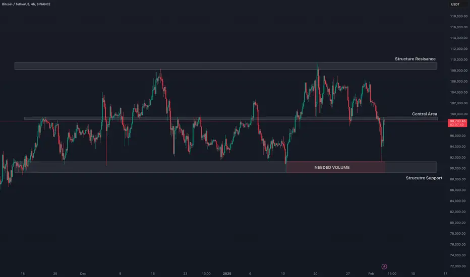Click 92,000.00 on the price axis
Image resolution: width=470 pixels, height=277 pixels.
pyautogui.click(x=458, y=157)
